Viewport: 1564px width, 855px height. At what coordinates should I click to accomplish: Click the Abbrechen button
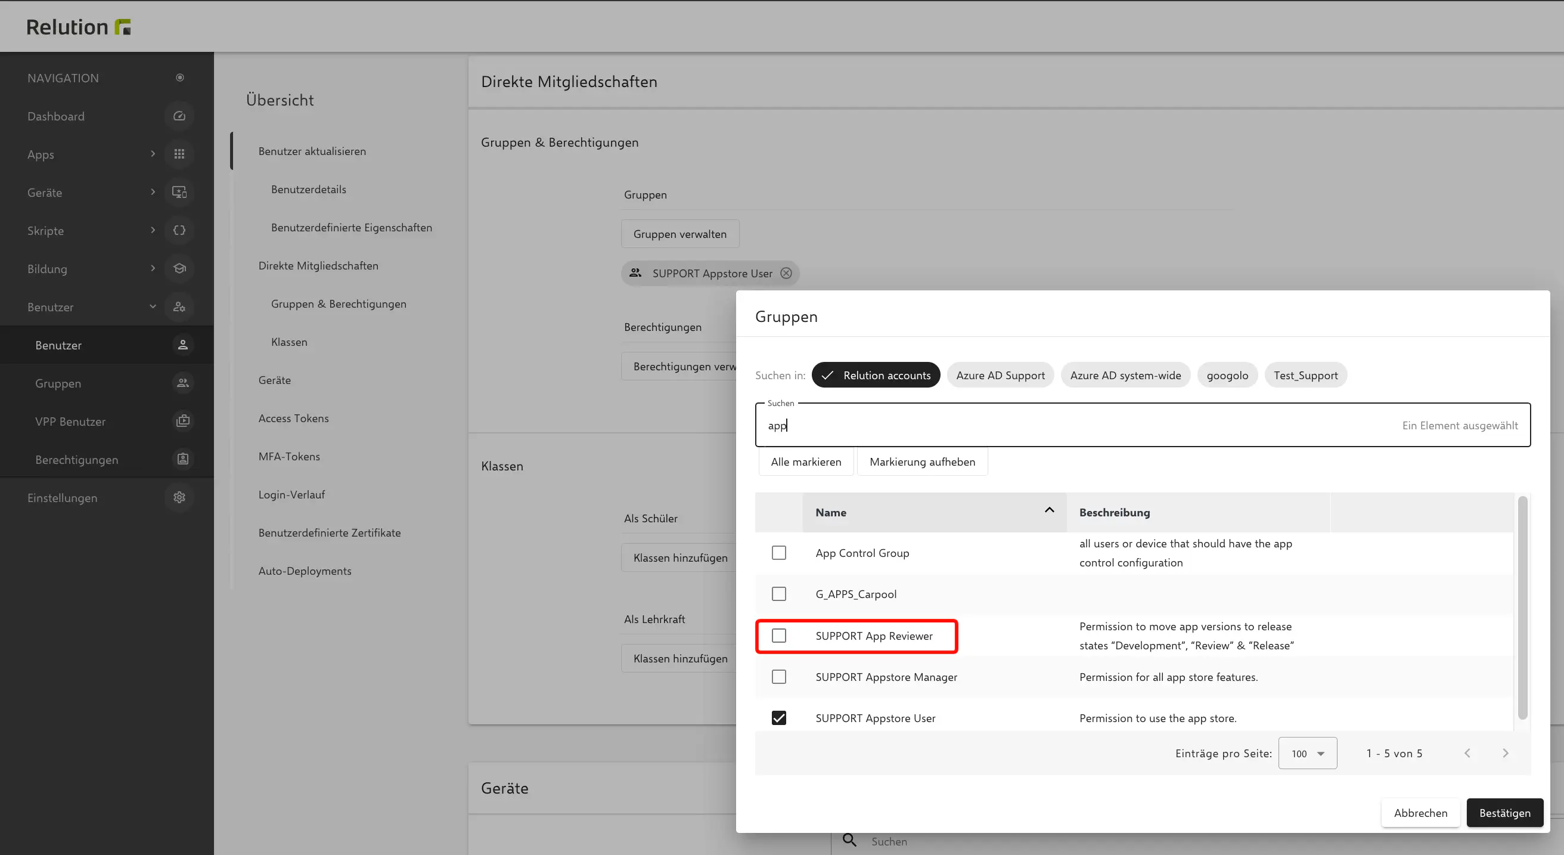1420,813
